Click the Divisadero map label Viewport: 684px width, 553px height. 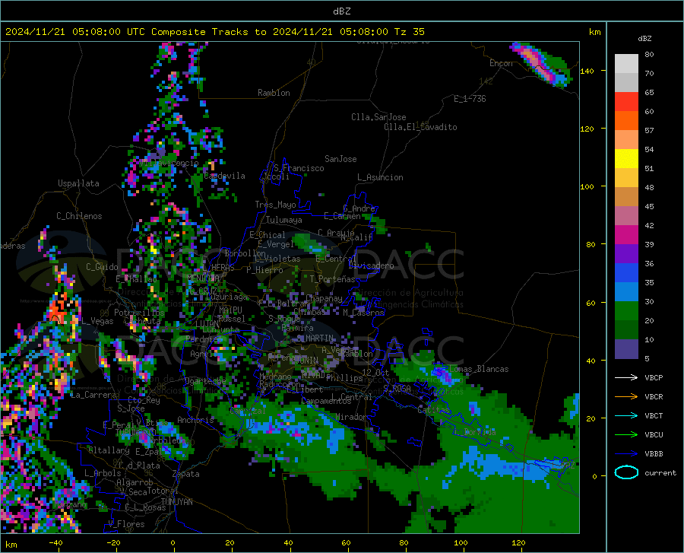click(371, 265)
